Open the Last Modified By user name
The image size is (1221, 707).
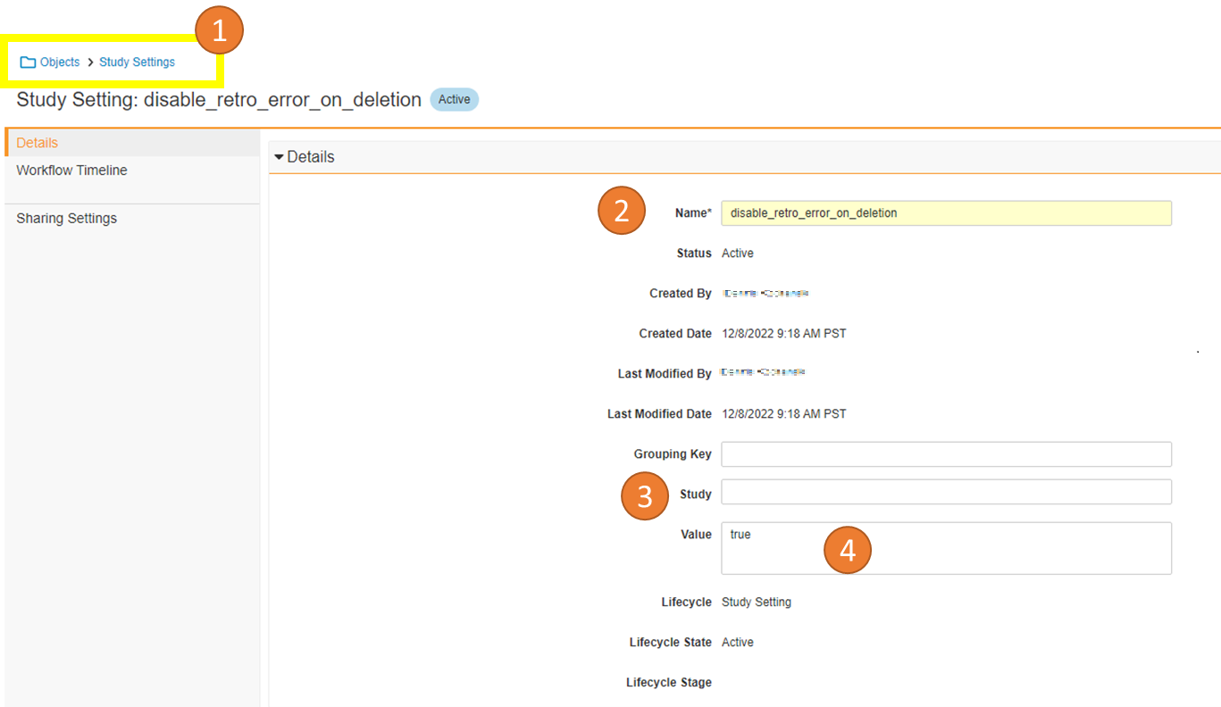(x=764, y=372)
